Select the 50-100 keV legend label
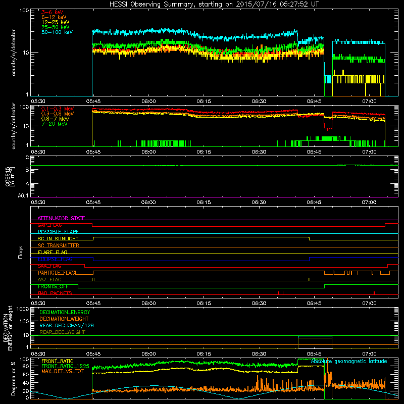This screenshot has width=404, height=404. click(57, 32)
